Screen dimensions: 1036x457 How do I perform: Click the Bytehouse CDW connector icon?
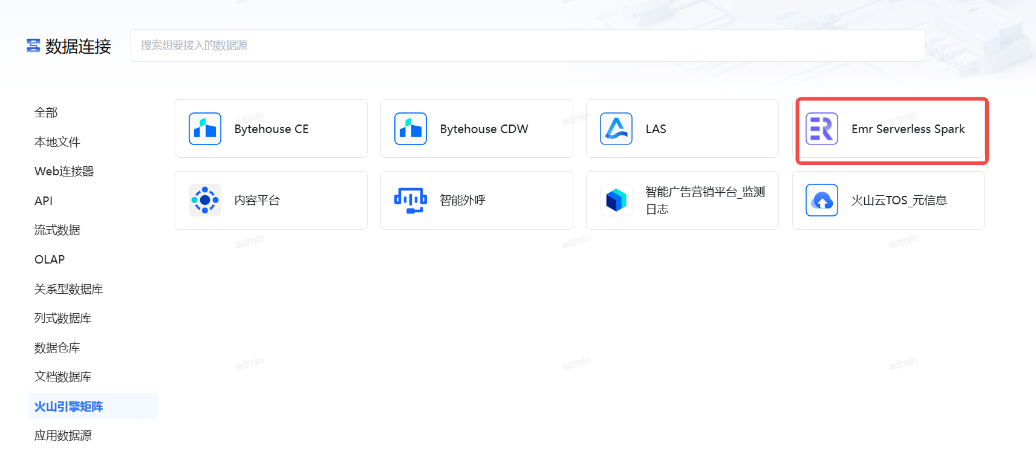[x=411, y=129]
